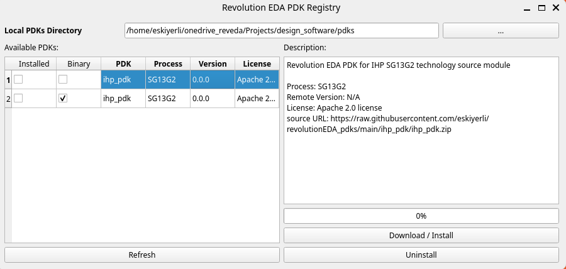Select row header 2
Screen dimensions: 566x269
8,99
